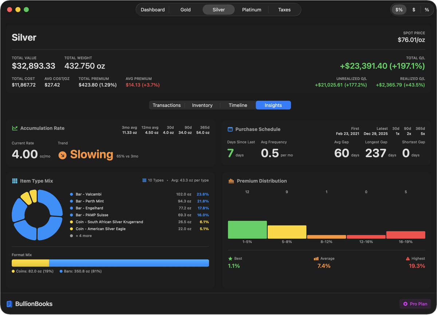Image resolution: width=437 pixels, height=315 pixels.
Task: Go to the Taxes tab
Action: tap(284, 10)
